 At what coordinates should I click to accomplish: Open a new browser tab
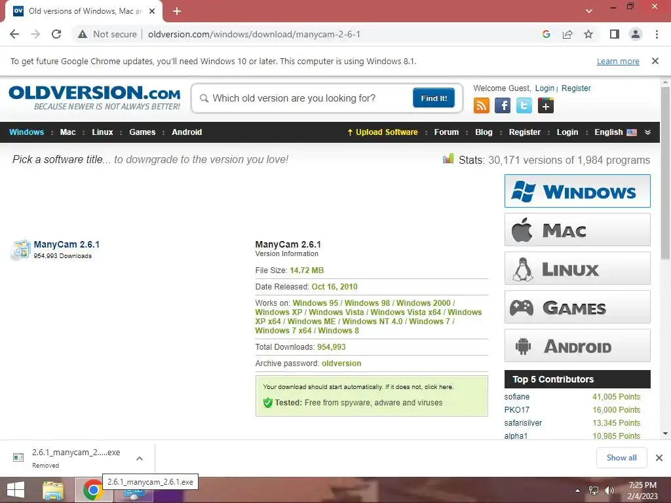tap(177, 11)
